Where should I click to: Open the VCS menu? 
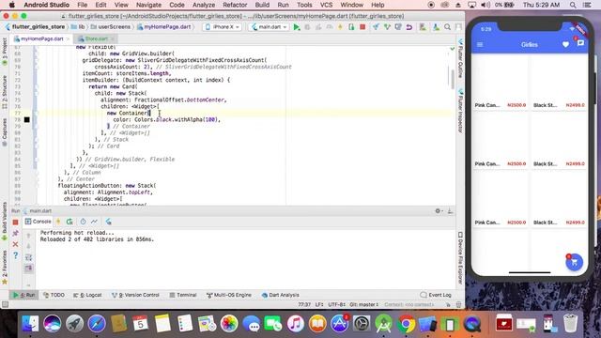(x=326, y=5)
